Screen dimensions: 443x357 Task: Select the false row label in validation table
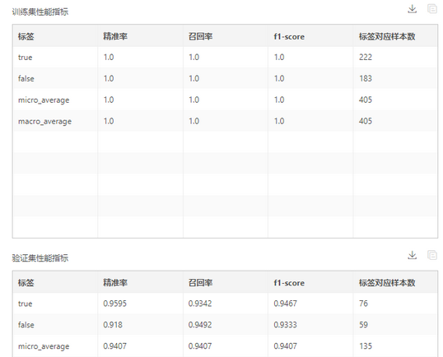pyautogui.click(x=26, y=325)
